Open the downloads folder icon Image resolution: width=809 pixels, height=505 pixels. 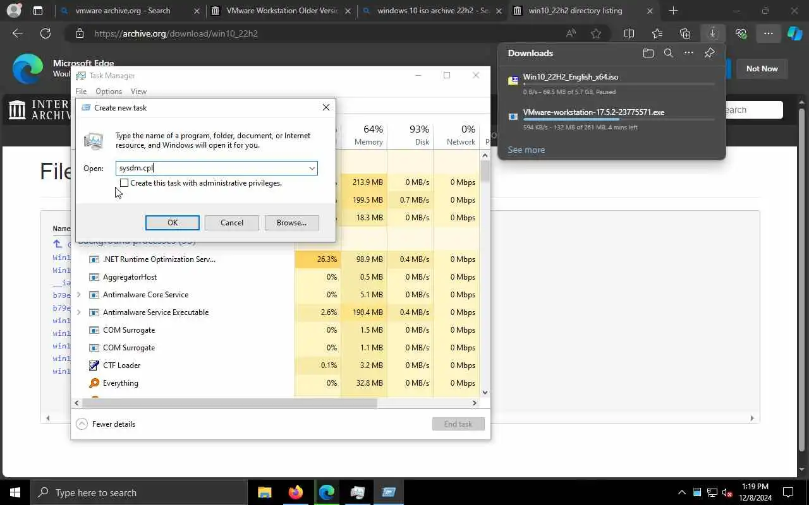[648, 54]
